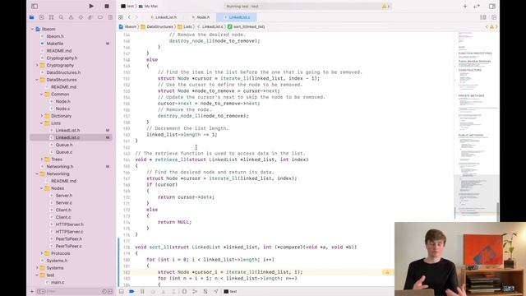Open the memory graph debugger
Screen dimensions: 526x296
(195, 291)
